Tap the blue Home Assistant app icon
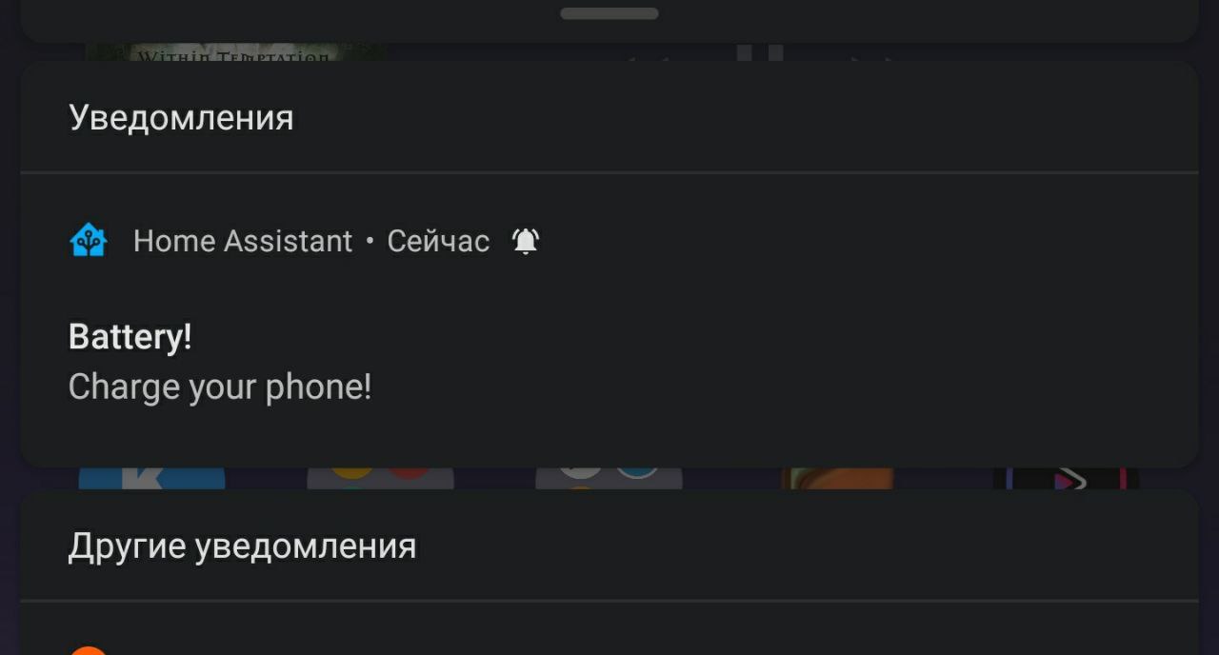The image size is (1219, 655). [x=89, y=241]
